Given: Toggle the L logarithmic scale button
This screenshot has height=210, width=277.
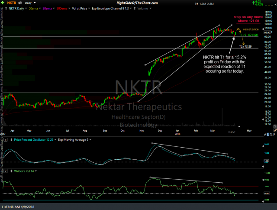Looking at the screenshot, I should tap(268, 135).
